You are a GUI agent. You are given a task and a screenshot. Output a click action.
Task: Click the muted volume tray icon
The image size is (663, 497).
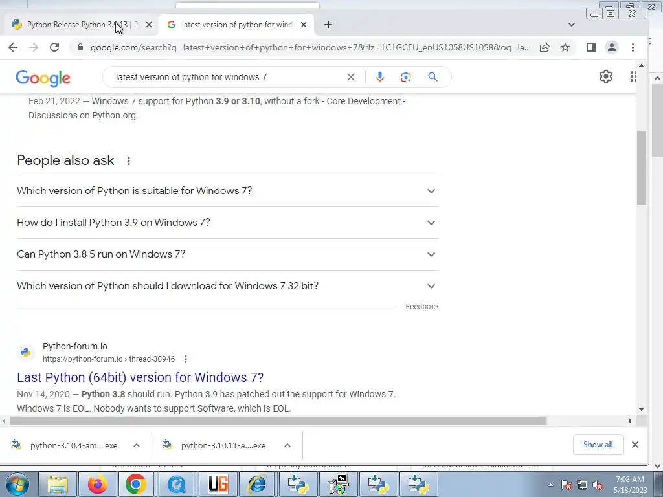[x=598, y=485]
